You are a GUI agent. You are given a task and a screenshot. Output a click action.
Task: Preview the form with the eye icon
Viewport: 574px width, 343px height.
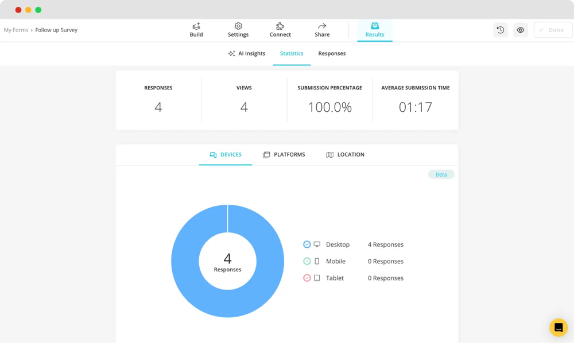tap(521, 30)
